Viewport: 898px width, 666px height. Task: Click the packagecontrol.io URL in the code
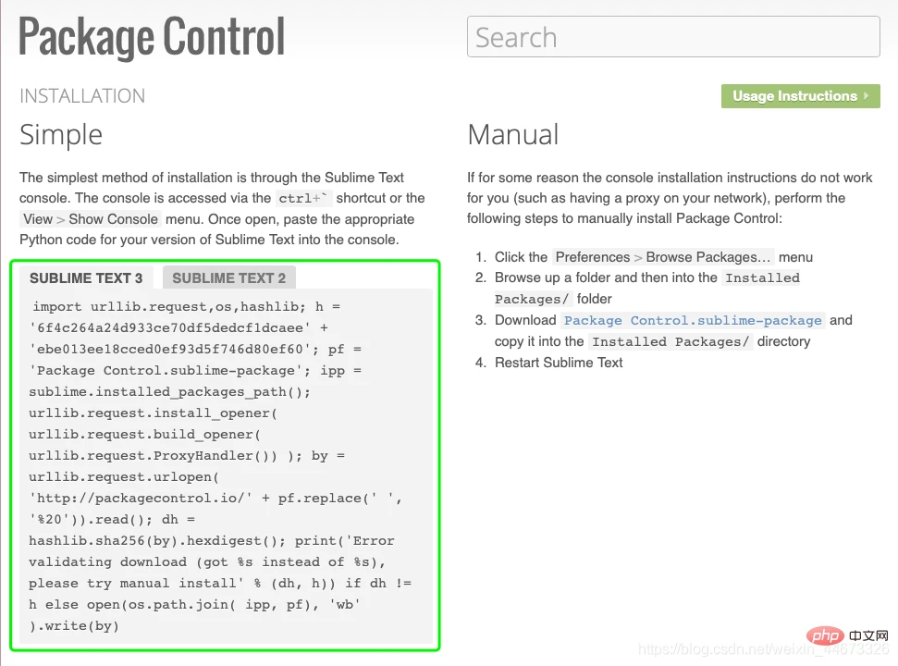[141, 499]
